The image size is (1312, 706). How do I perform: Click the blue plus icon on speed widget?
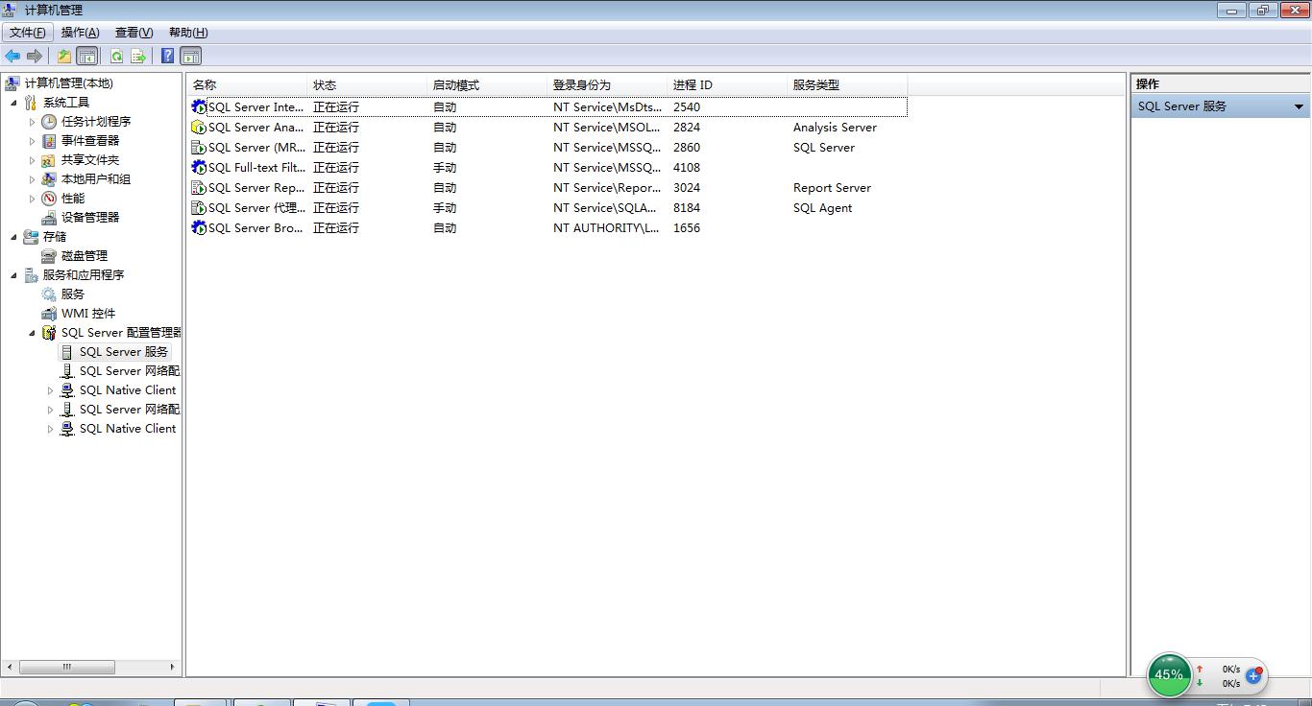point(1253,675)
